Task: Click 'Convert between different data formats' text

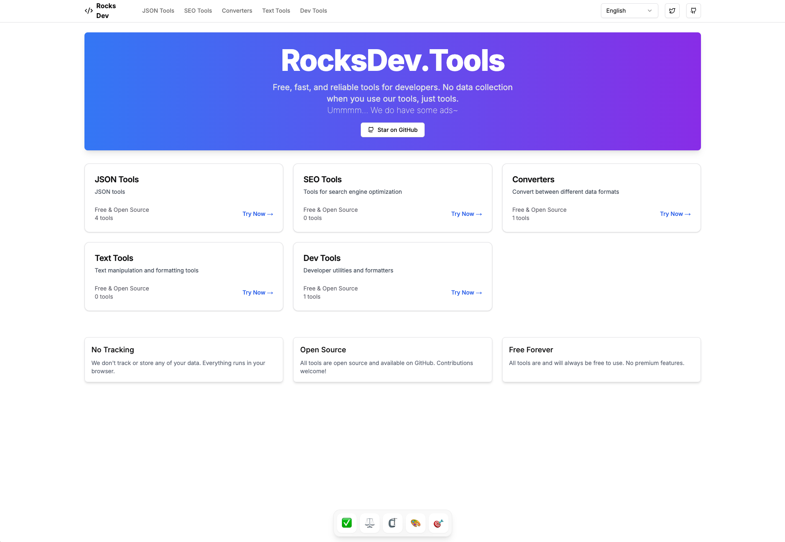Action: click(x=566, y=192)
